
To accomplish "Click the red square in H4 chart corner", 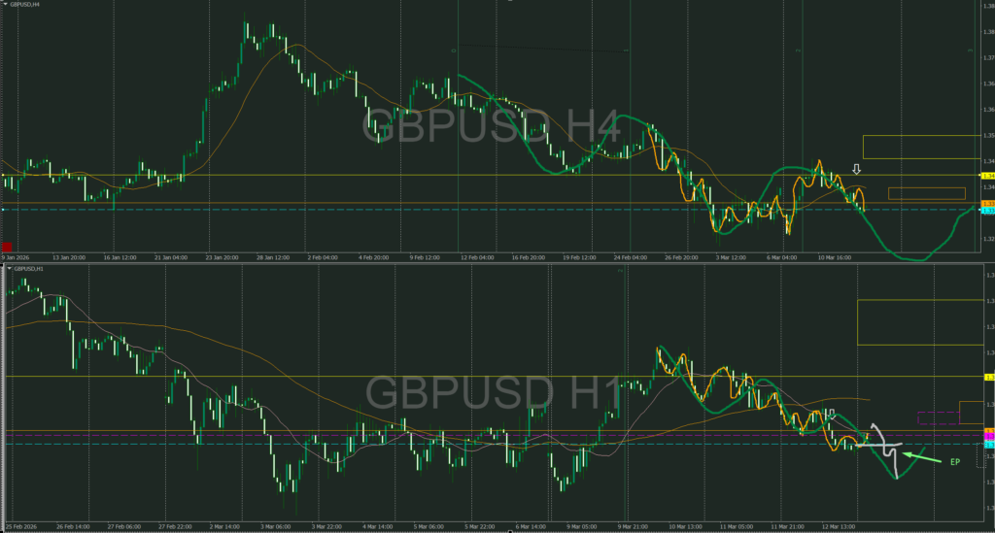I will click(x=7, y=248).
